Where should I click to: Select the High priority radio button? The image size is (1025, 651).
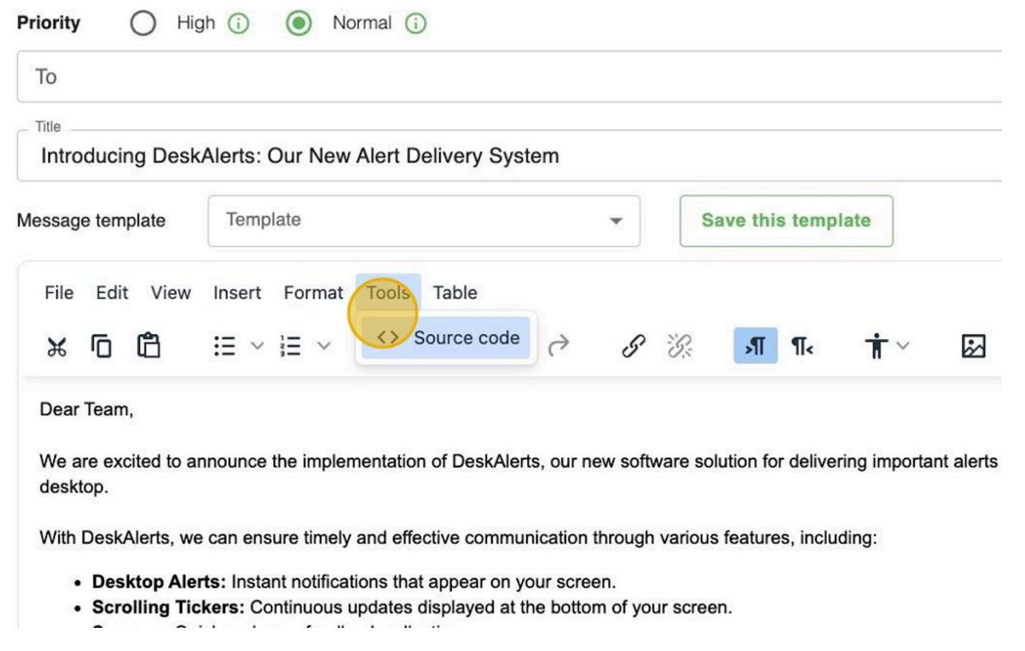143,24
